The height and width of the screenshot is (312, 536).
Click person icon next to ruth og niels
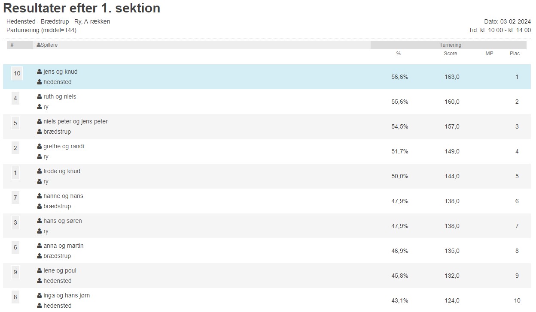pyautogui.click(x=40, y=97)
